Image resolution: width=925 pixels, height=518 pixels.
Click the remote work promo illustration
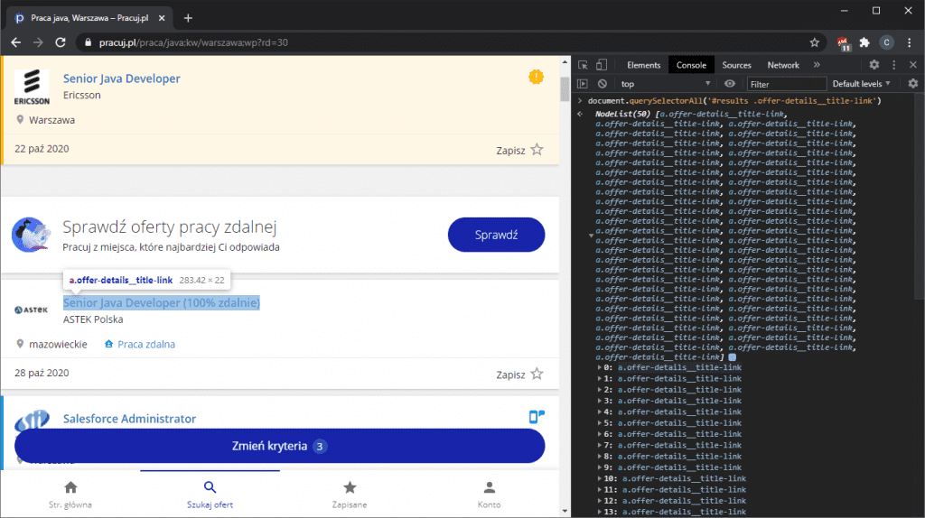[x=32, y=235]
